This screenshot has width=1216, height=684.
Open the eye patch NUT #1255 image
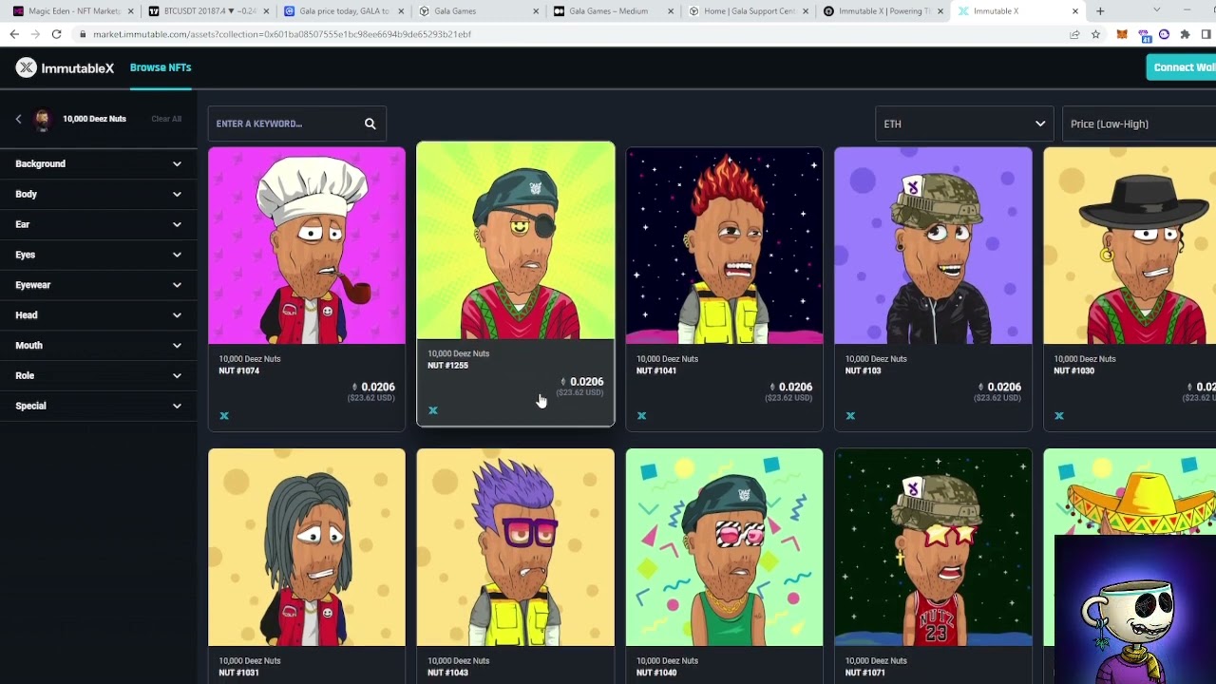[516, 240]
